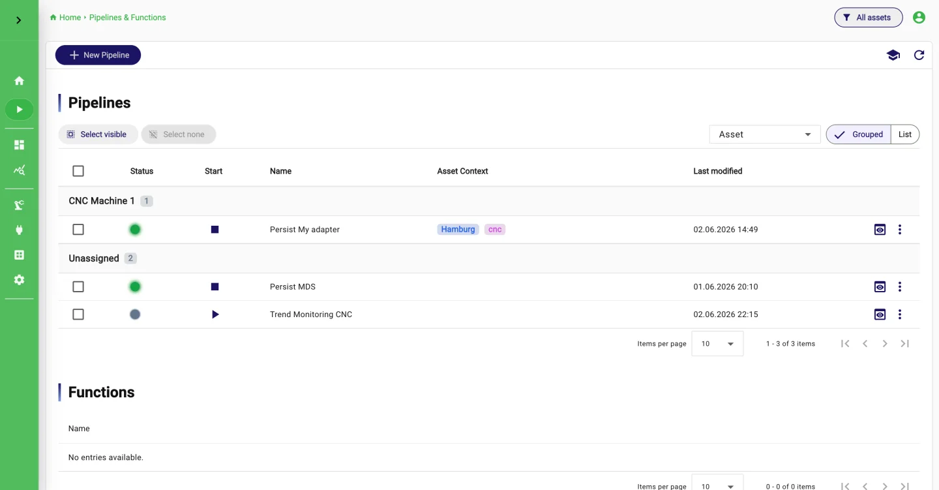Tick the select-all checkbox in table header

(78, 171)
